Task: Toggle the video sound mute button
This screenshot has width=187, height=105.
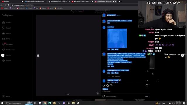Action: click(x=98, y=93)
